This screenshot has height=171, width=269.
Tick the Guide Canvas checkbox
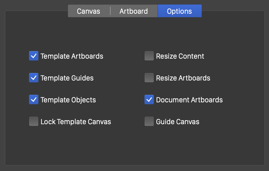pos(149,122)
